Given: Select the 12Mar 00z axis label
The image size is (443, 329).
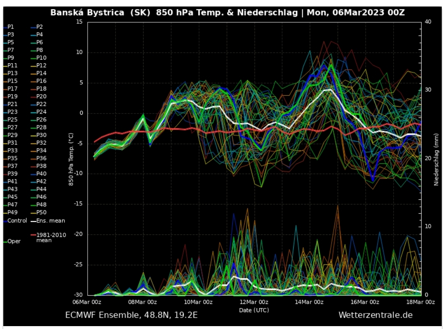Looking at the screenshot, I should (x=254, y=302).
